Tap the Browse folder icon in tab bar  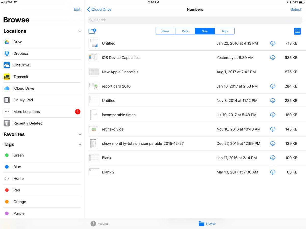pos(201,224)
